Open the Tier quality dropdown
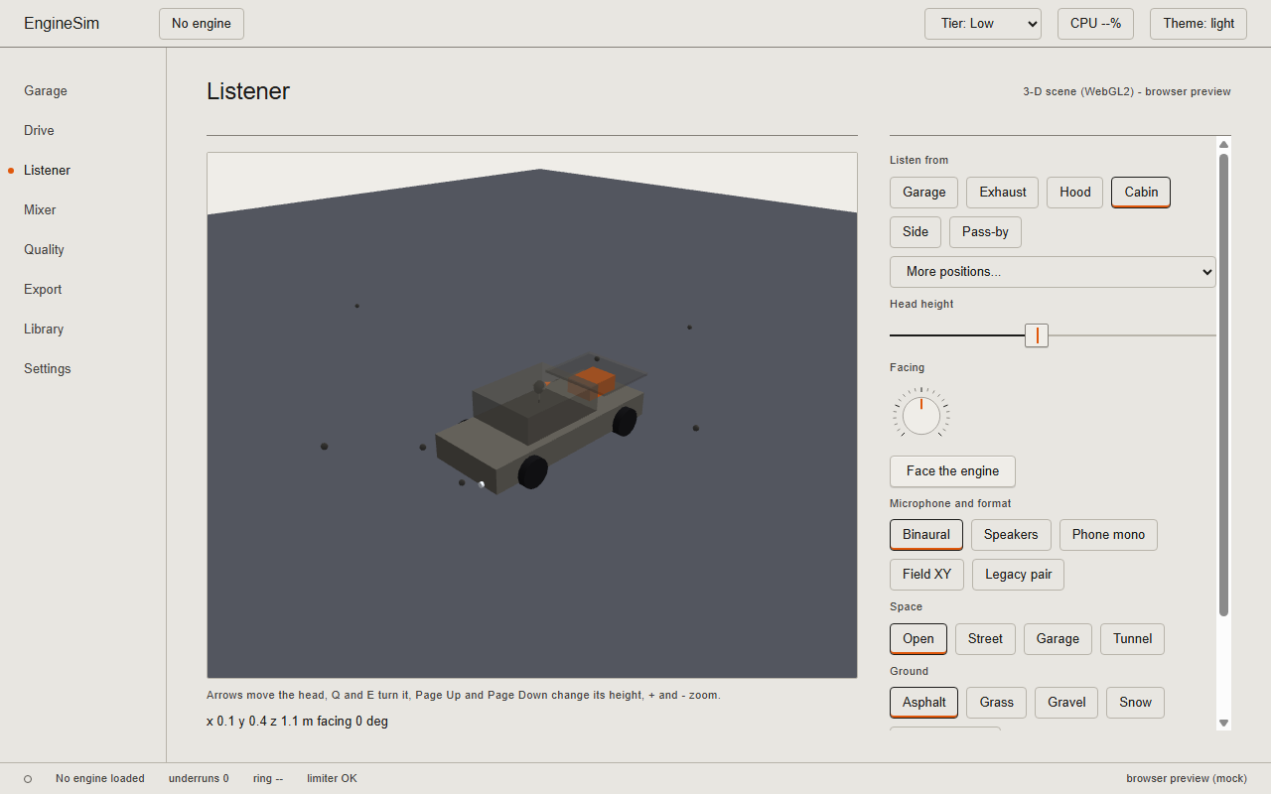The height and width of the screenshot is (794, 1271). (x=983, y=24)
